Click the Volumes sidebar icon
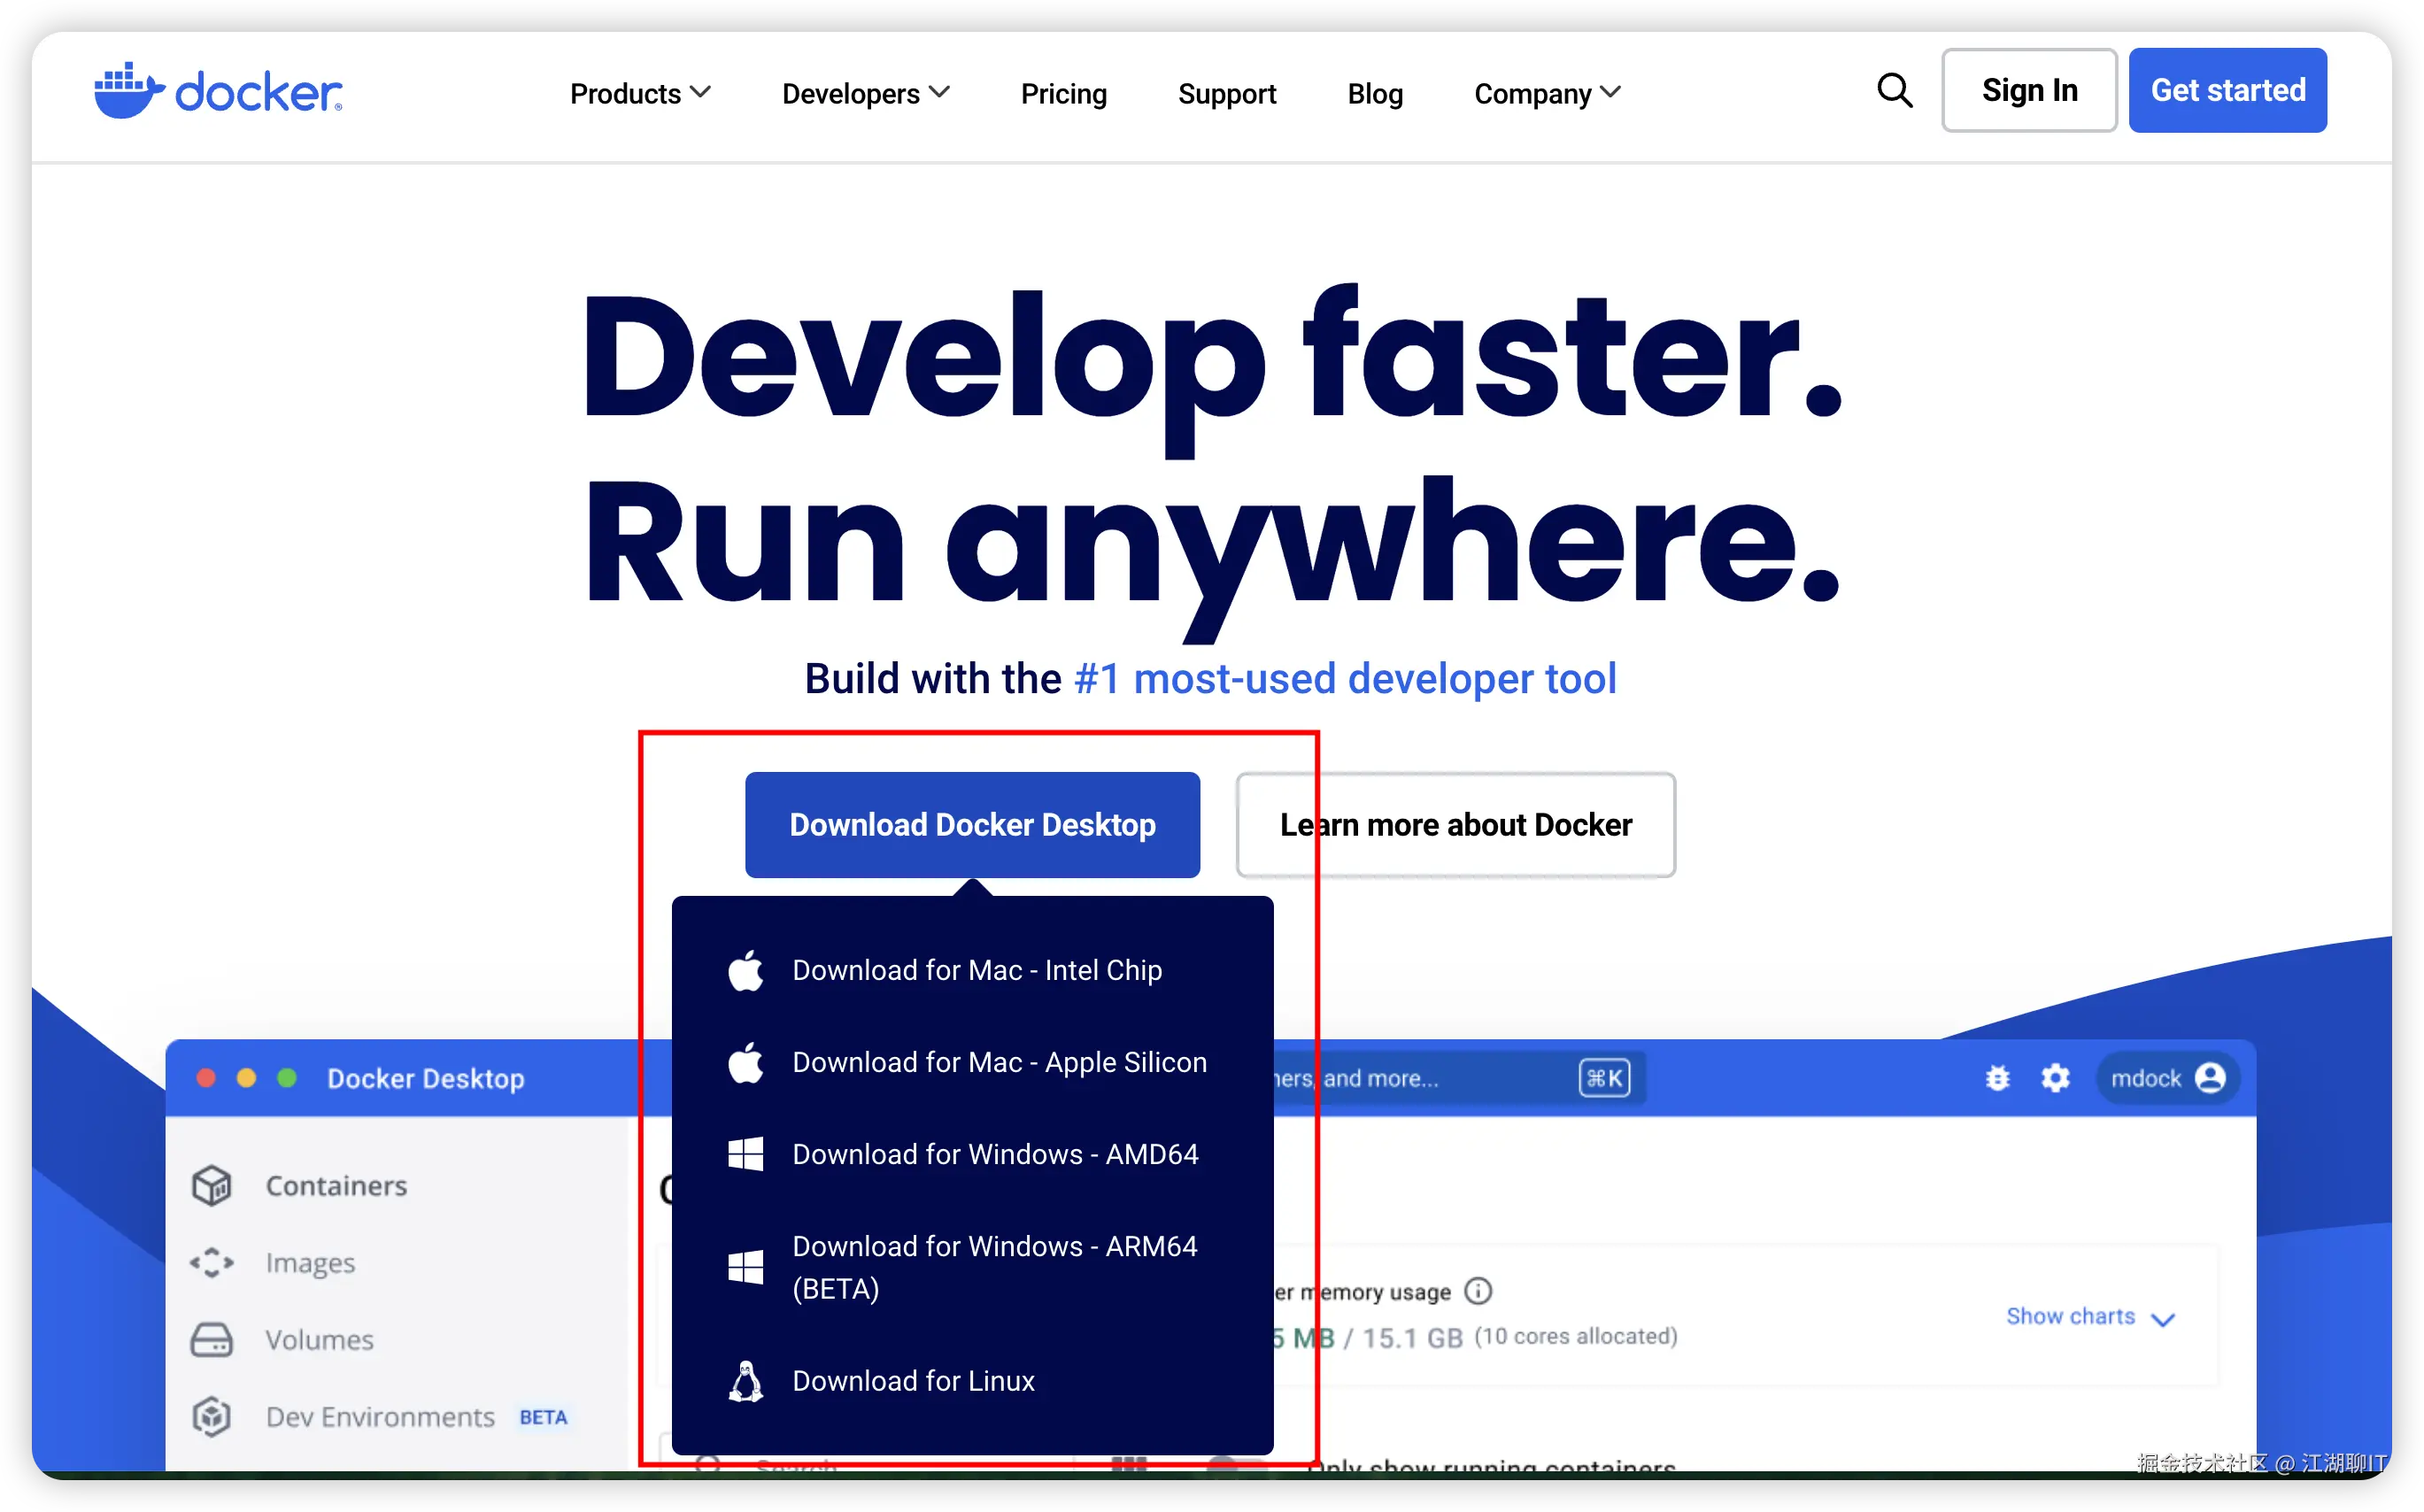The width and height of the screenshot is (2424, 1512). click(x=212, y=1340)
